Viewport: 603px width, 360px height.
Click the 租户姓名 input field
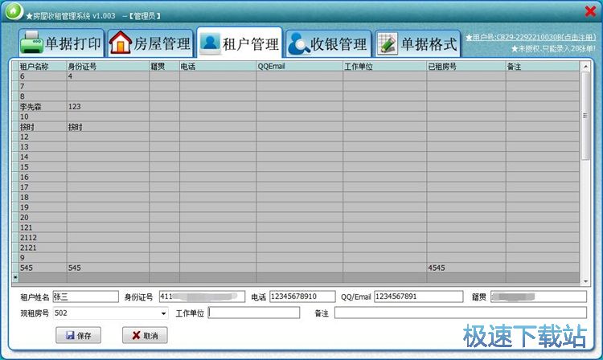click(86, 297)
